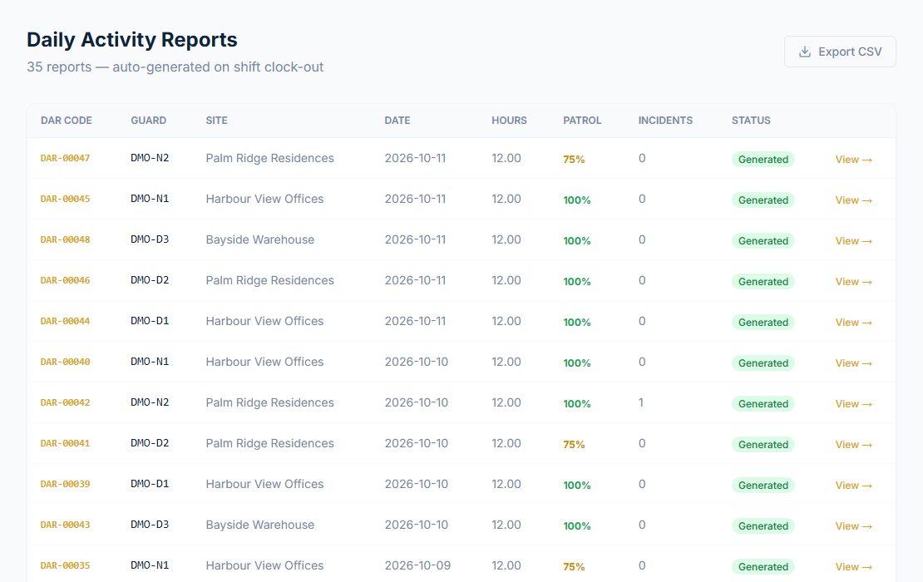Click DAR-00039 report code

66,484
